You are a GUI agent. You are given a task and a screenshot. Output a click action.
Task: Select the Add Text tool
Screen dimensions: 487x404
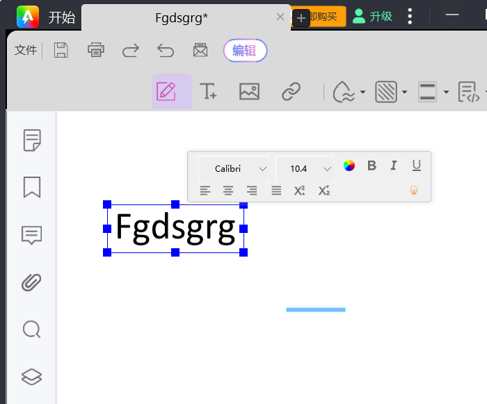208,91
